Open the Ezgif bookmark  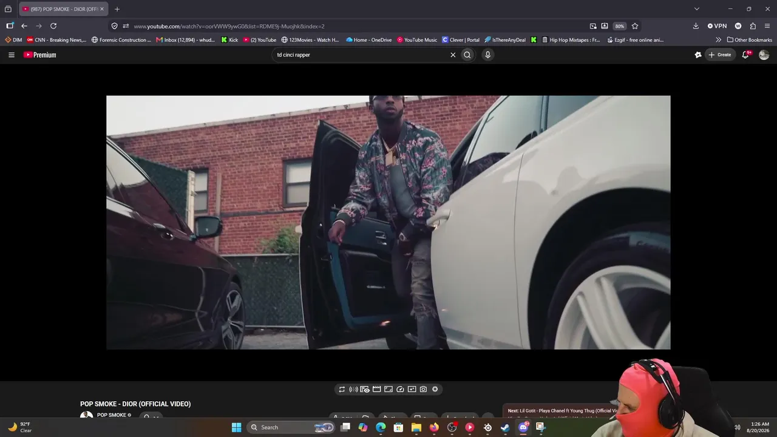[634, 40]
